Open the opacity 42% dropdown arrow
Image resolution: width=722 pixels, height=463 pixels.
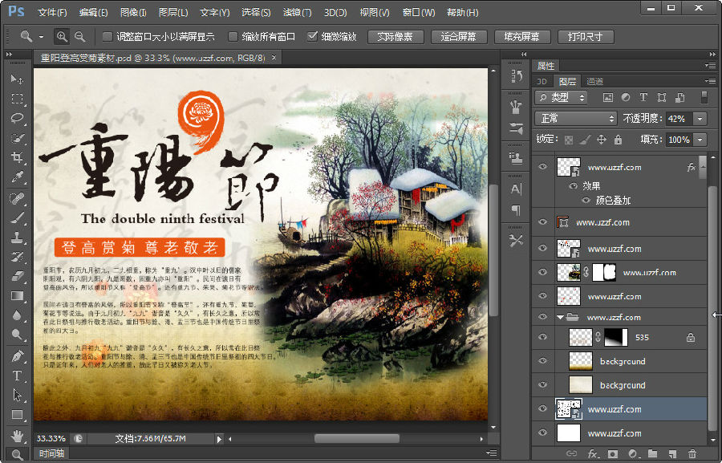click(x=700, y=118)
